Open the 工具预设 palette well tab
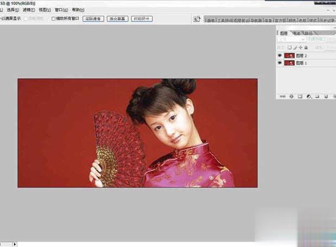The height and width of the screenshot is (247, 336). (x=225, y=20)
